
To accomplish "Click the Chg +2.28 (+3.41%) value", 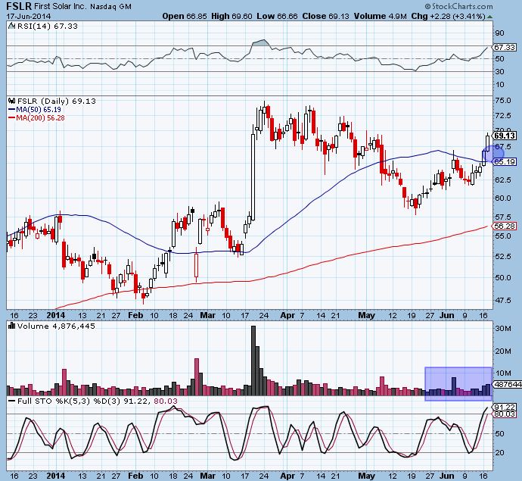I will coord(448,16).
